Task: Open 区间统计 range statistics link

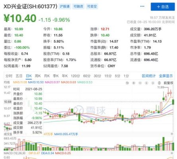Action: tap(149, 76)
